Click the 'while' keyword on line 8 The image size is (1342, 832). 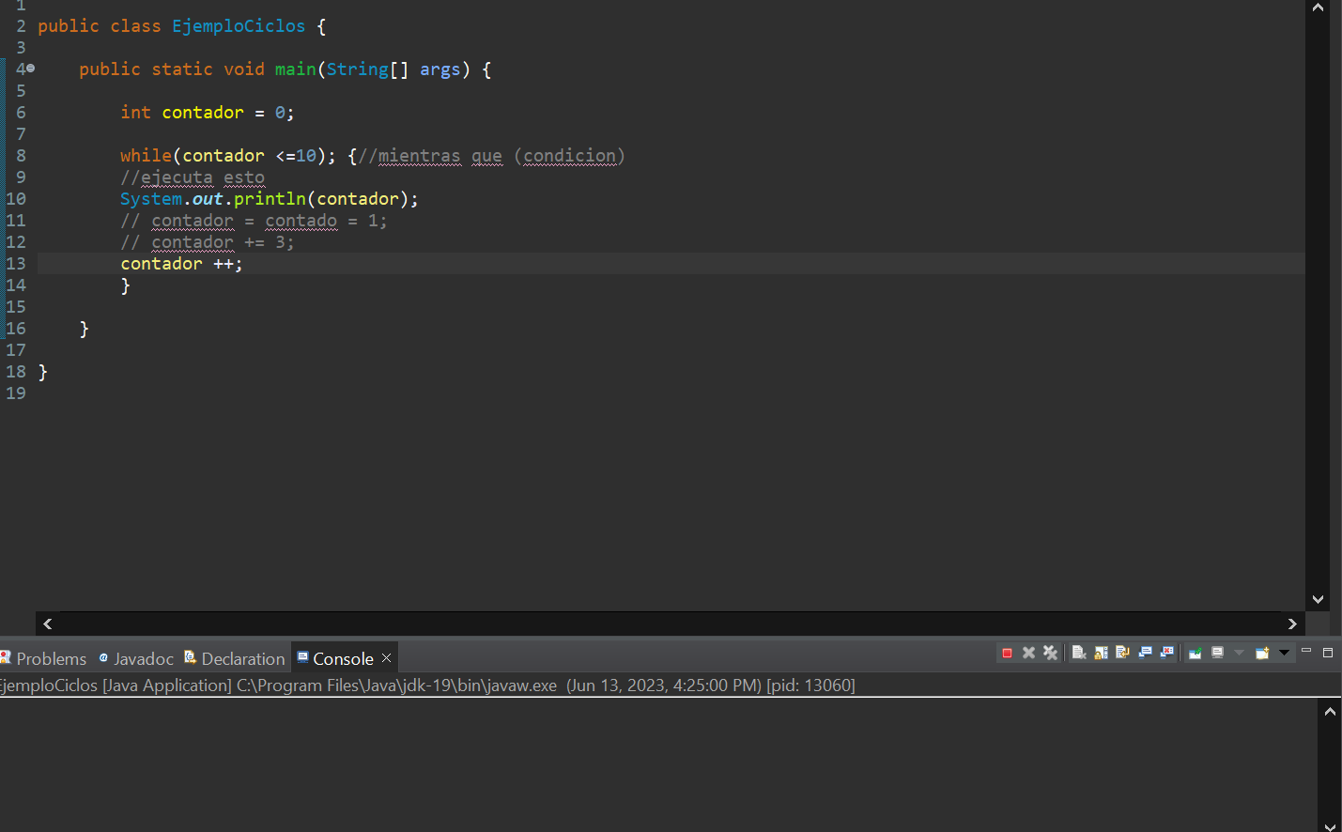[x=146, y=156]
